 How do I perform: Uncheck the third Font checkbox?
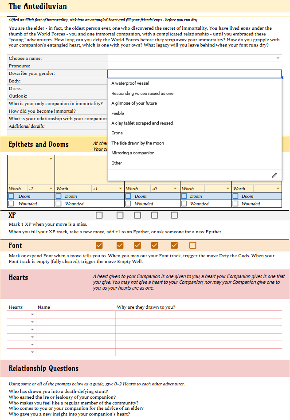137,245
